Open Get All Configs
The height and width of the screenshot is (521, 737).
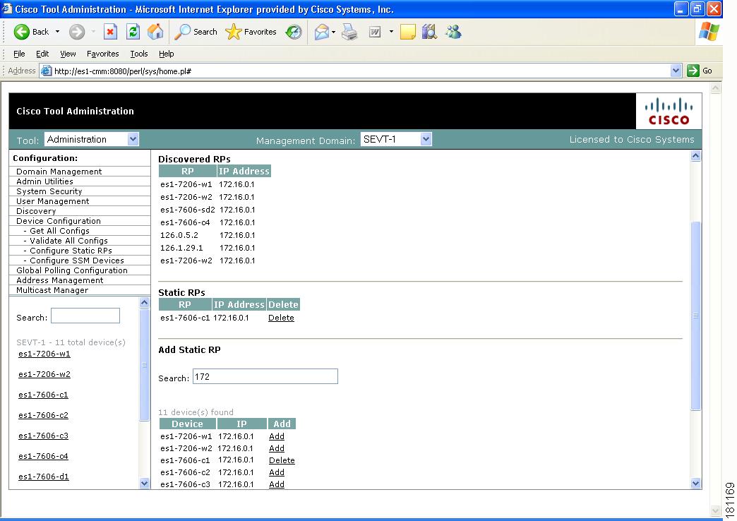coord(59,231)
